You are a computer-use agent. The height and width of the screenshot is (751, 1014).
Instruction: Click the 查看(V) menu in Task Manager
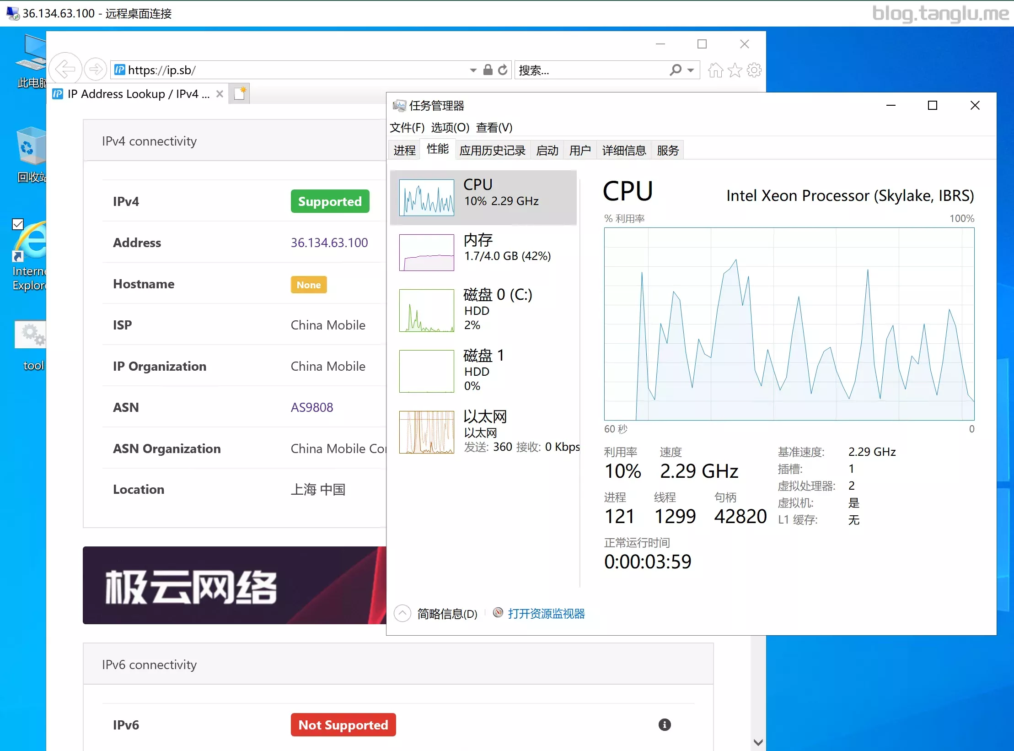click(x=491, y=127)
